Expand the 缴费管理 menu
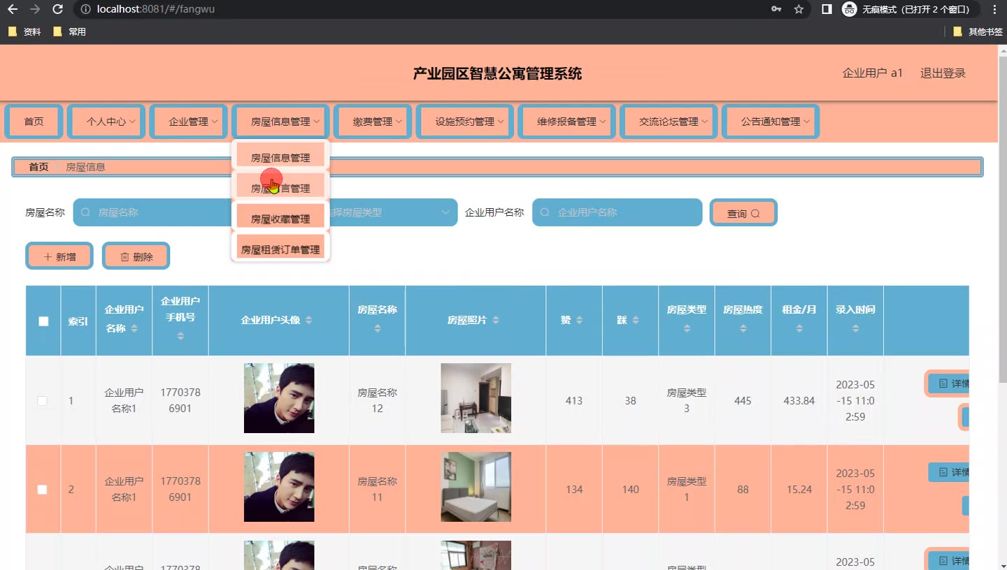 tap(373, 122)
